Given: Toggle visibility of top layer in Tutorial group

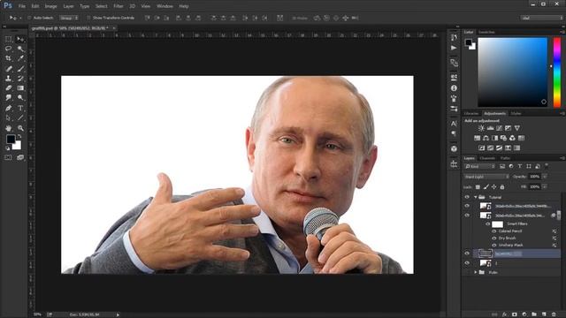Looking at the screenshot, I should point(467,206).
